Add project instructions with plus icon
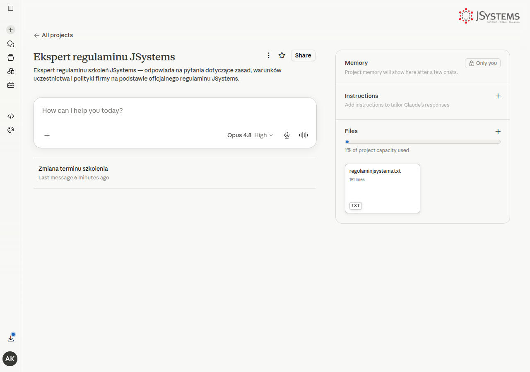530x372 pixels. click(x=498, y=96)
